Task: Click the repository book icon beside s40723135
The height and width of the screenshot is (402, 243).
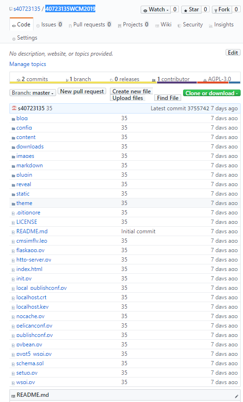Action: (x=11, y=9)
